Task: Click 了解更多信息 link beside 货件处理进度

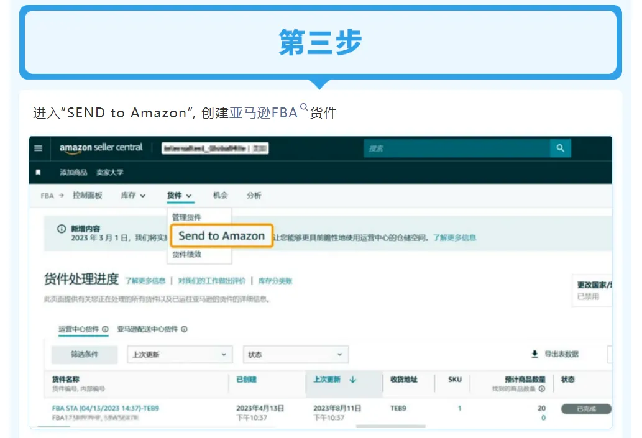Action: [145, 281]
